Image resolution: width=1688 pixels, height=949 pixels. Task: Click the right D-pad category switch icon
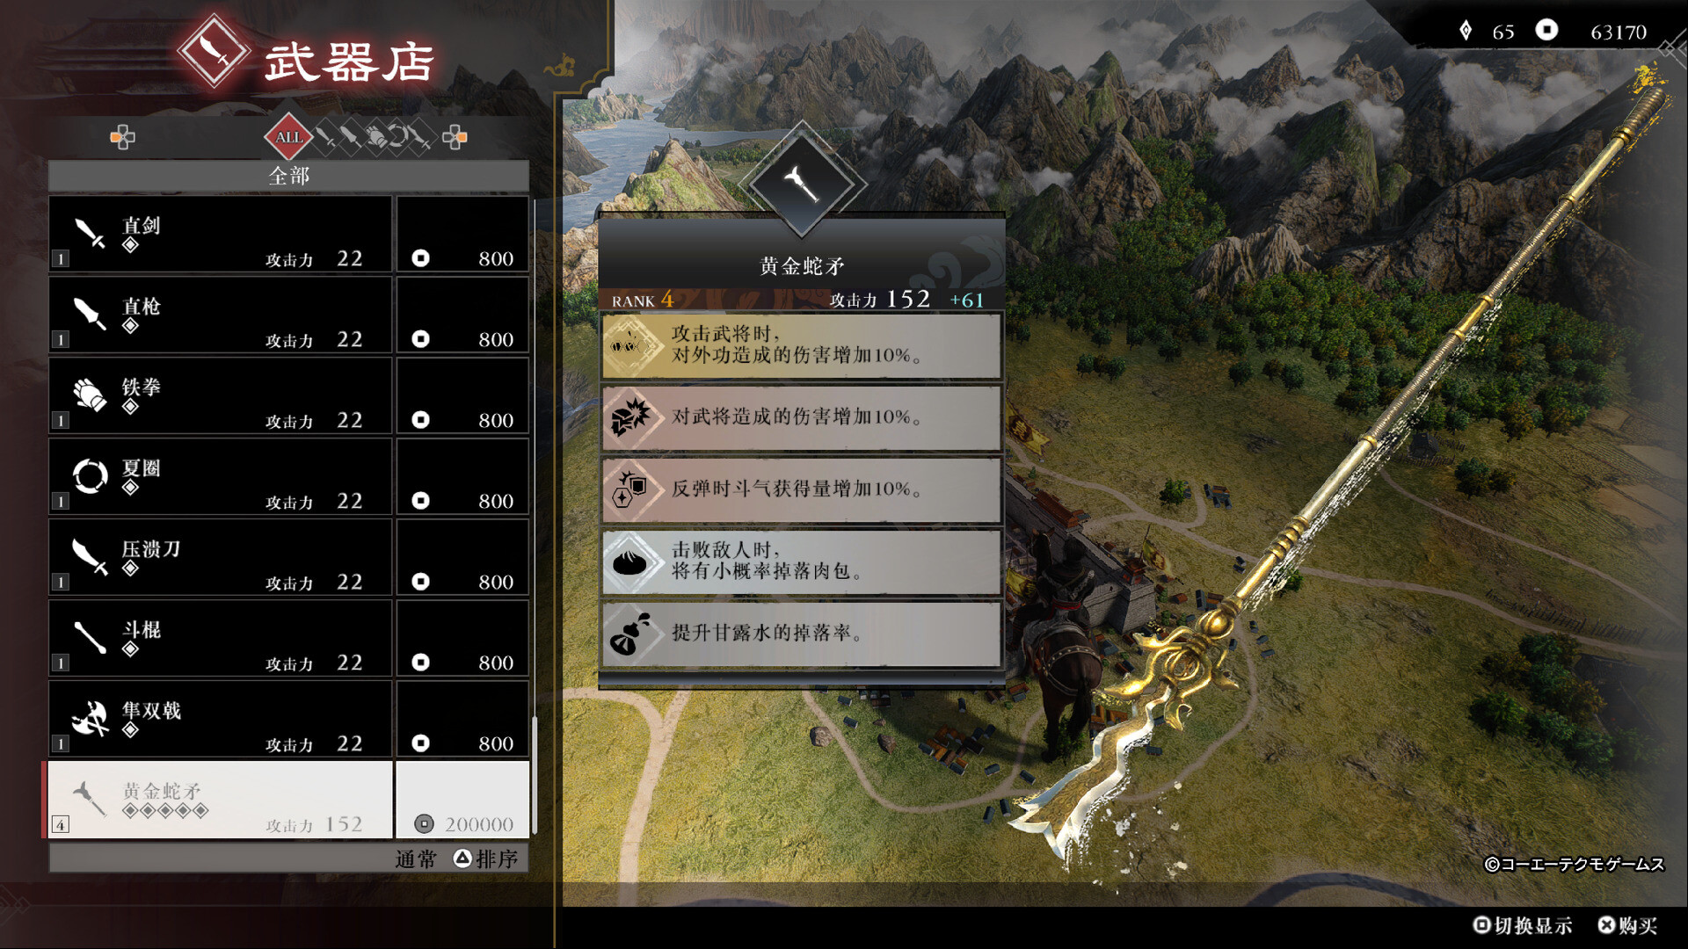coord(455,137)
